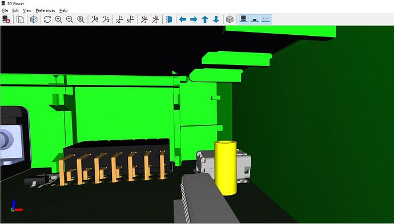
Task: Rotate Z counterclockwise using the last rotate icon
Action: click(155, 19)
